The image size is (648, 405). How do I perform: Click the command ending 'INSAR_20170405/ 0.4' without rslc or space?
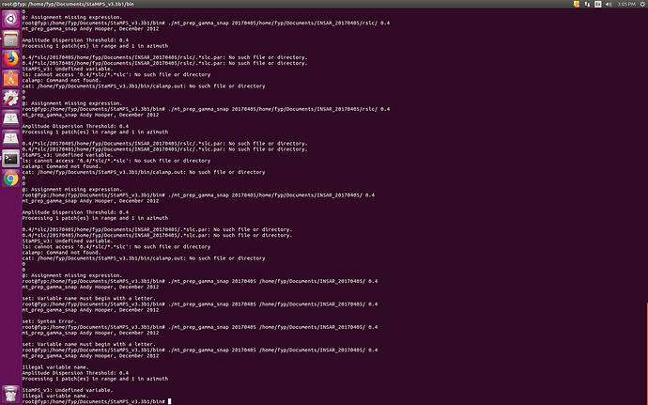pyautogui.click(x=198, y=195)
